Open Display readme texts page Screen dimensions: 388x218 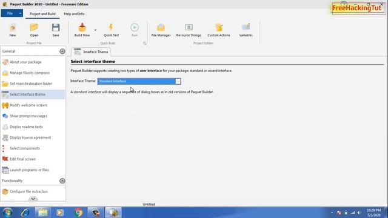pyautogui.click(x=33, y=127)
